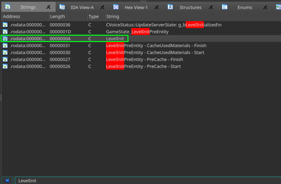
Task: Close the quick filter search bar
Action: (x=7, y=181)
